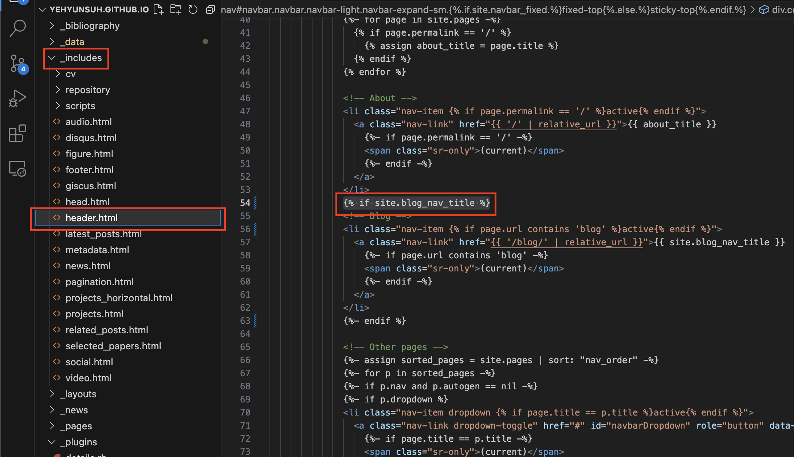This screenshot has width=794, height=457.
Task: Select header.html in explorer
Action: tap(91, 218)
